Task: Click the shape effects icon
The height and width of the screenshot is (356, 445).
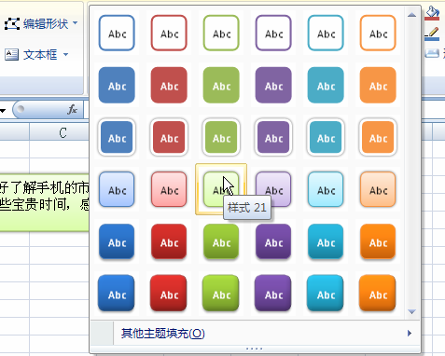Action: click(x=432, y=53)
